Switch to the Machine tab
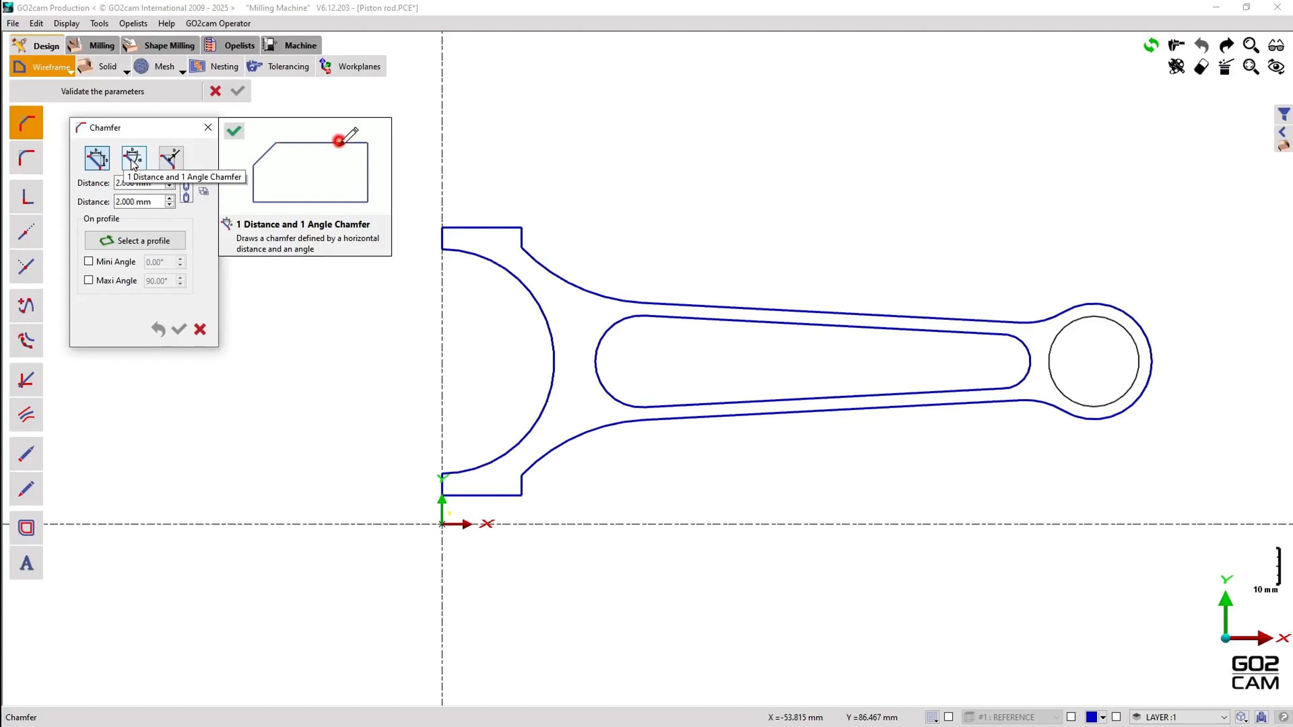This screenshot has width=1293, height=727. (291, 45)
